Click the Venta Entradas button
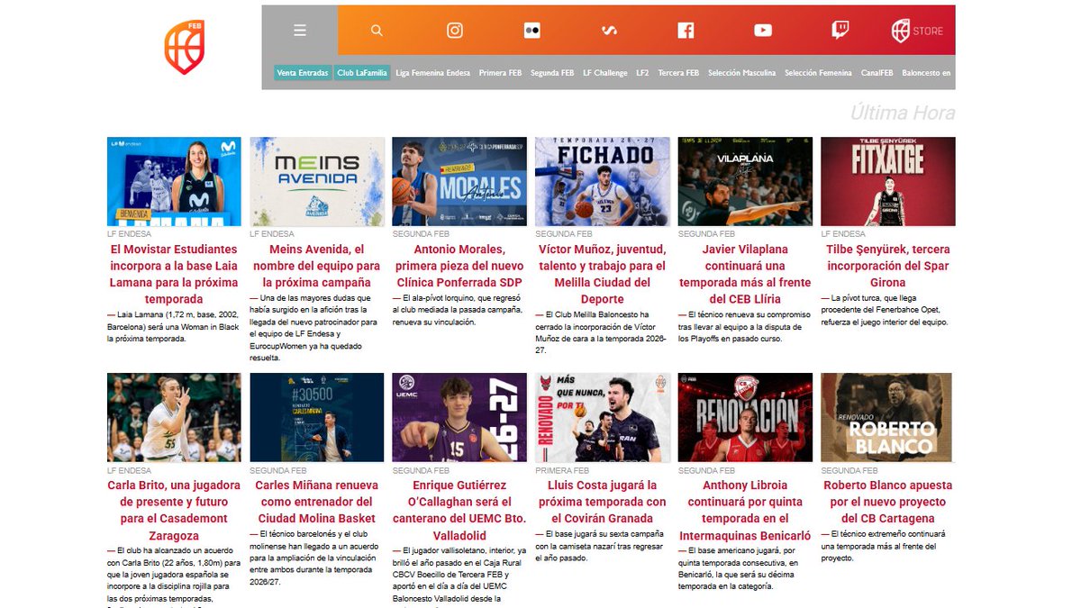This screenshot has height=608, width=1081. [x=303, y=73]
